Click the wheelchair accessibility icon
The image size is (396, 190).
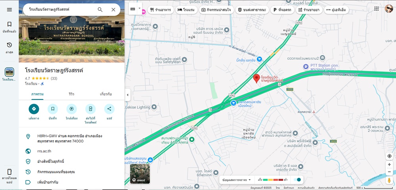tap(42, 84)
